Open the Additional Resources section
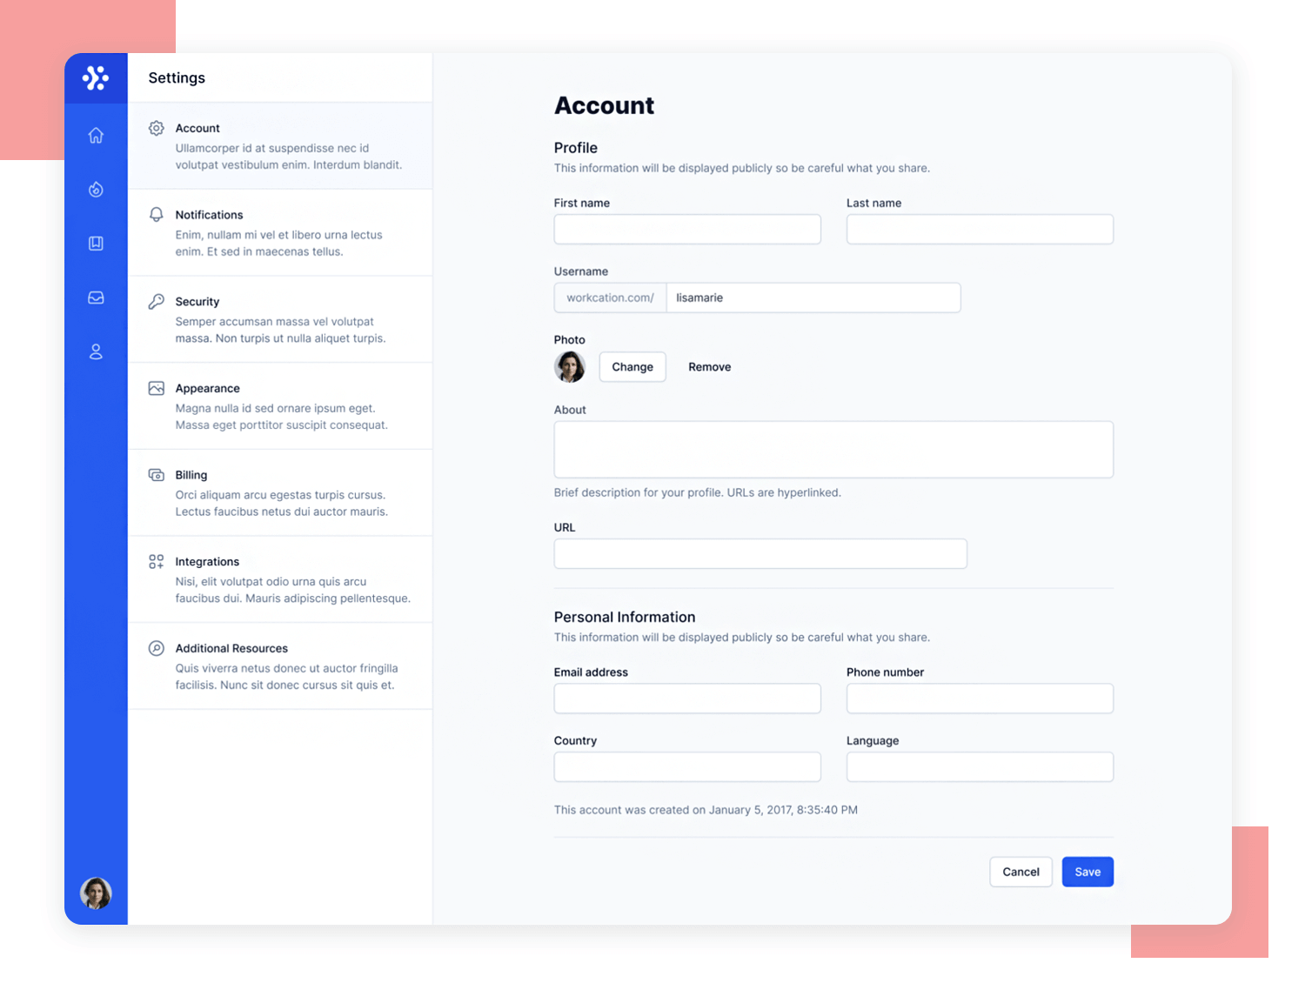The width and height of the screenshot is (1305, 983). point(280,666)
